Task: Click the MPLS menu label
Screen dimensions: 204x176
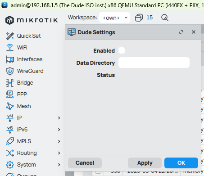Action: click(24, 141)
